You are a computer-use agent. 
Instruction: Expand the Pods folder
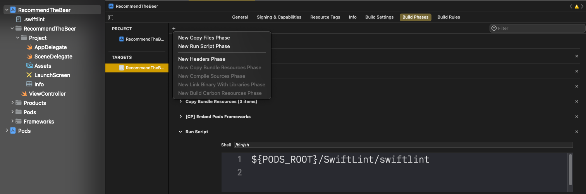[12, 112]
